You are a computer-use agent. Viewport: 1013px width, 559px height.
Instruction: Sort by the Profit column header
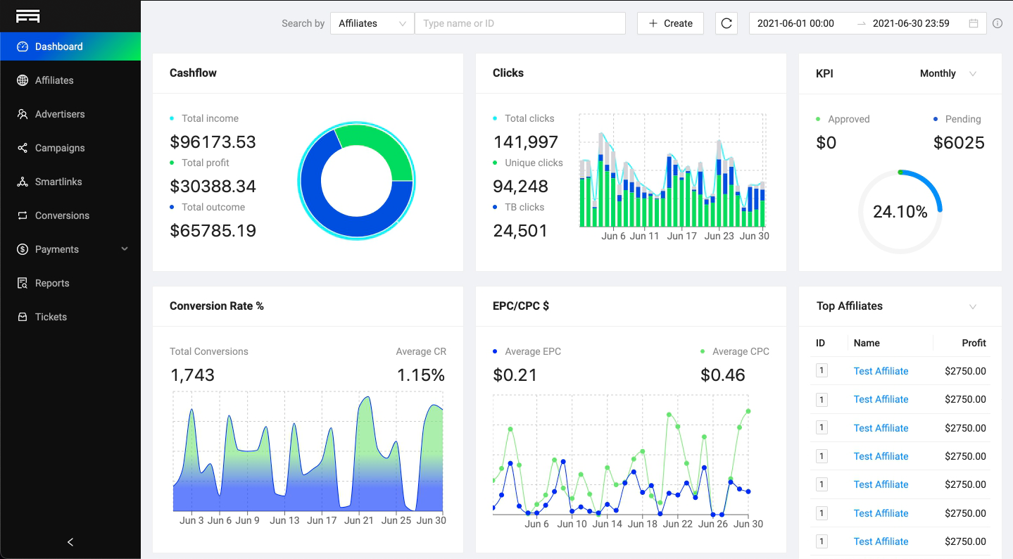pyautogui.click(x=974, y=343)
